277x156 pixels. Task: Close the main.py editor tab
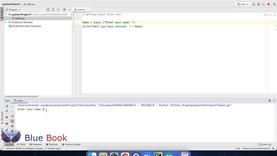(x=87, y=10)
